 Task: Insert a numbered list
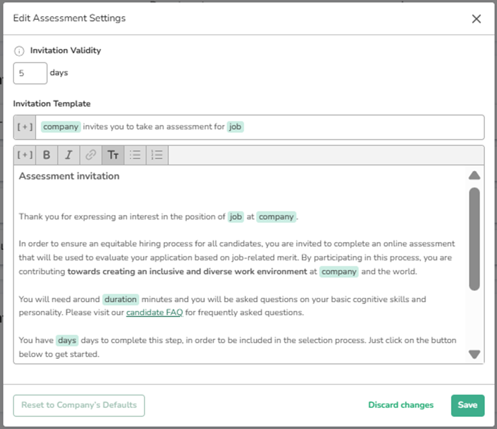coord(157,155)
